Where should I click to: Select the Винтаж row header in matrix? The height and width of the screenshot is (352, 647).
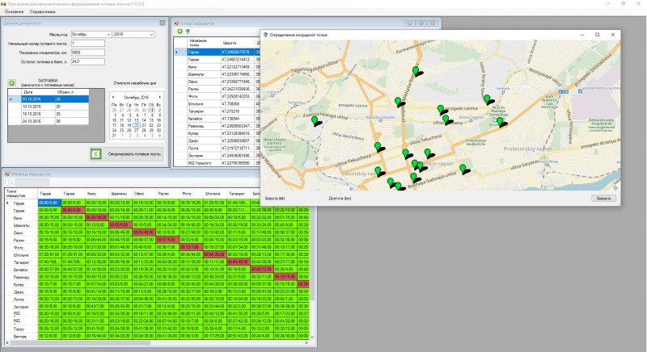[x=21, y=337]
